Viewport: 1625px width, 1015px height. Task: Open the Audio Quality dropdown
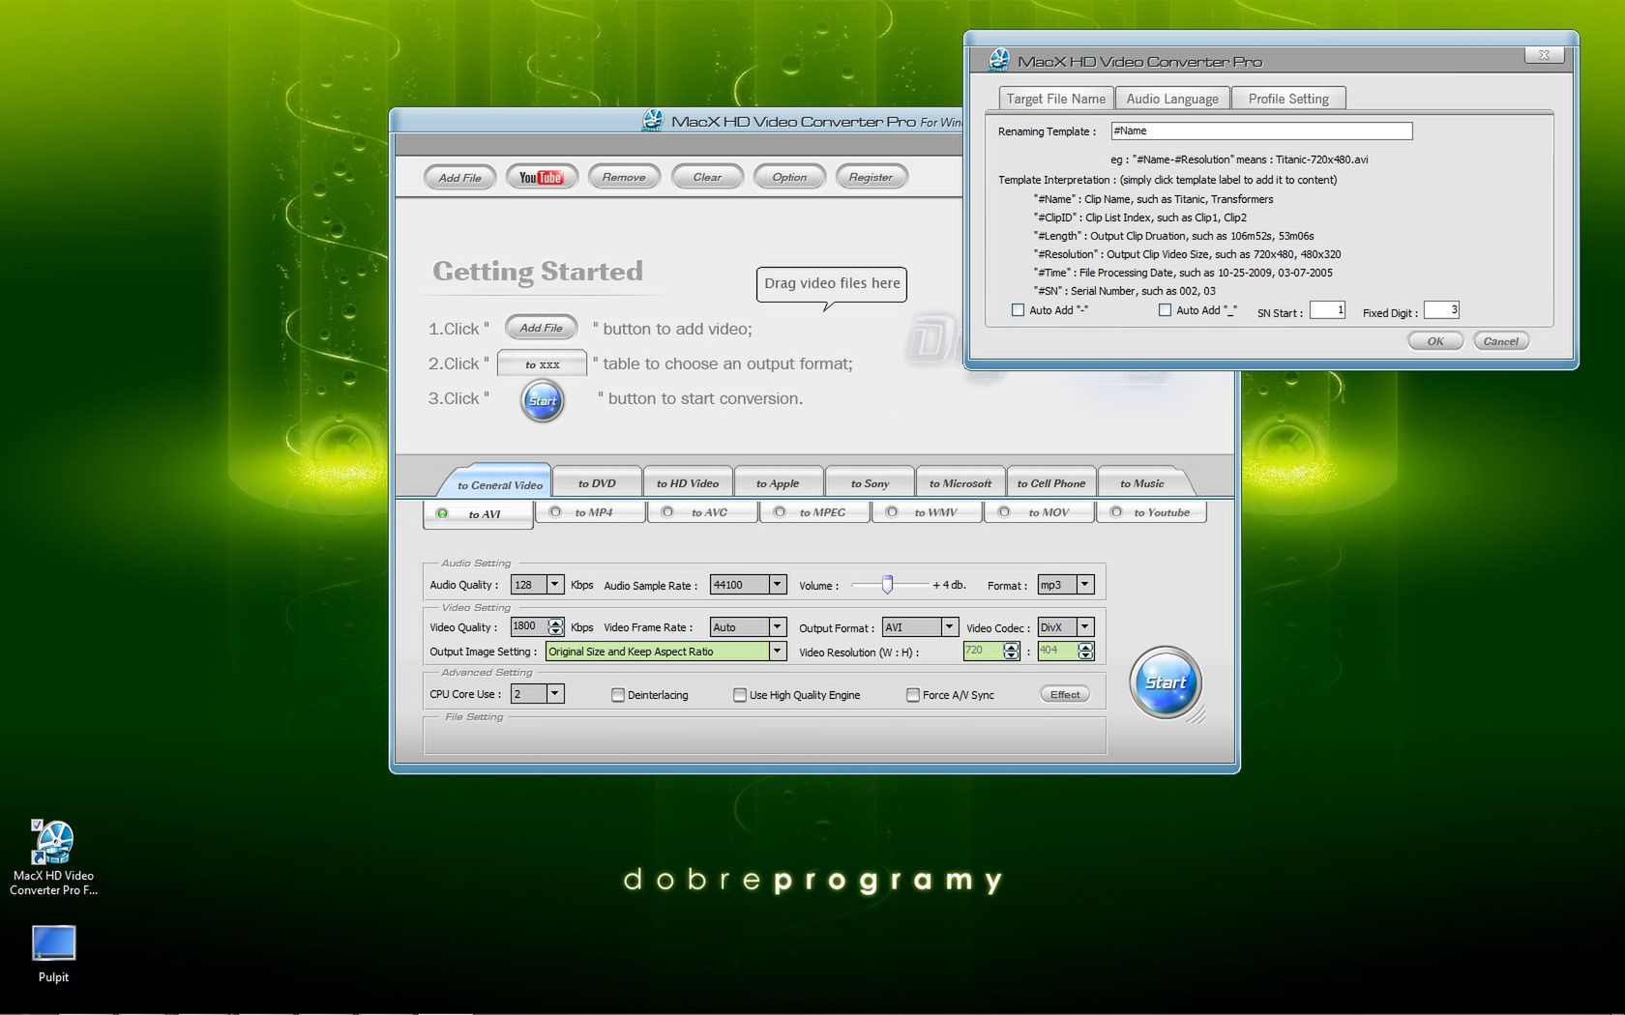tap(555, 585)
